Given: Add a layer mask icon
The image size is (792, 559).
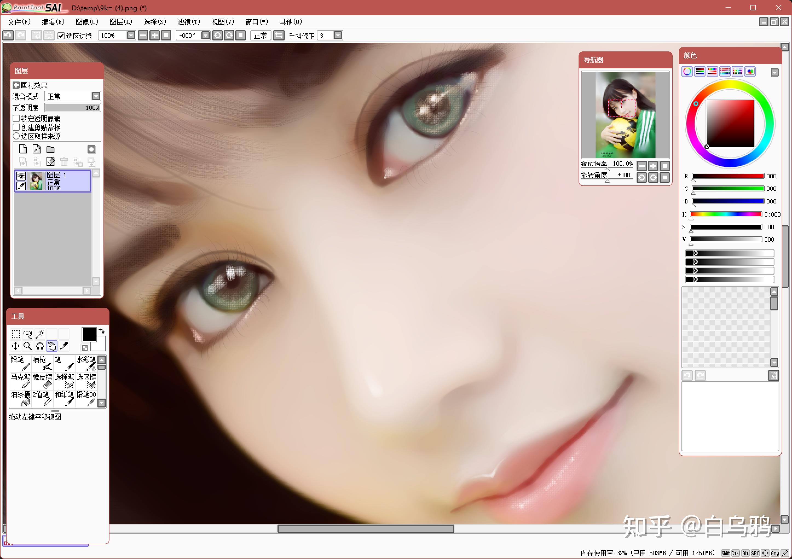Looking at the screenshot, I should pyautogui.click(x=91, y=149).
